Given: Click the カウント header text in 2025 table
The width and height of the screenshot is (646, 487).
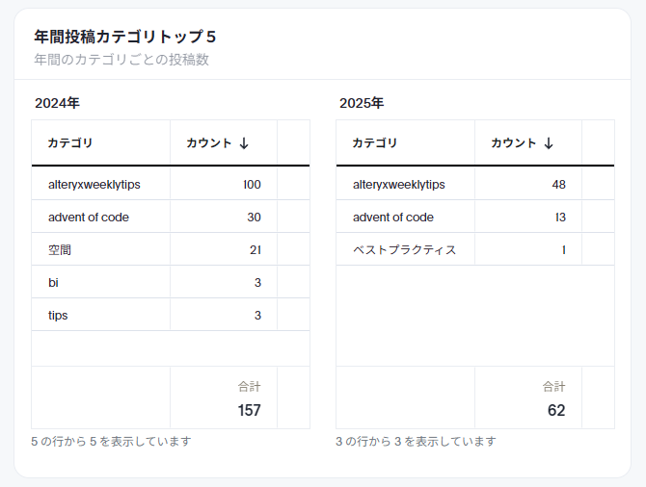Looking at the screenshot, I should pos(513,143).
